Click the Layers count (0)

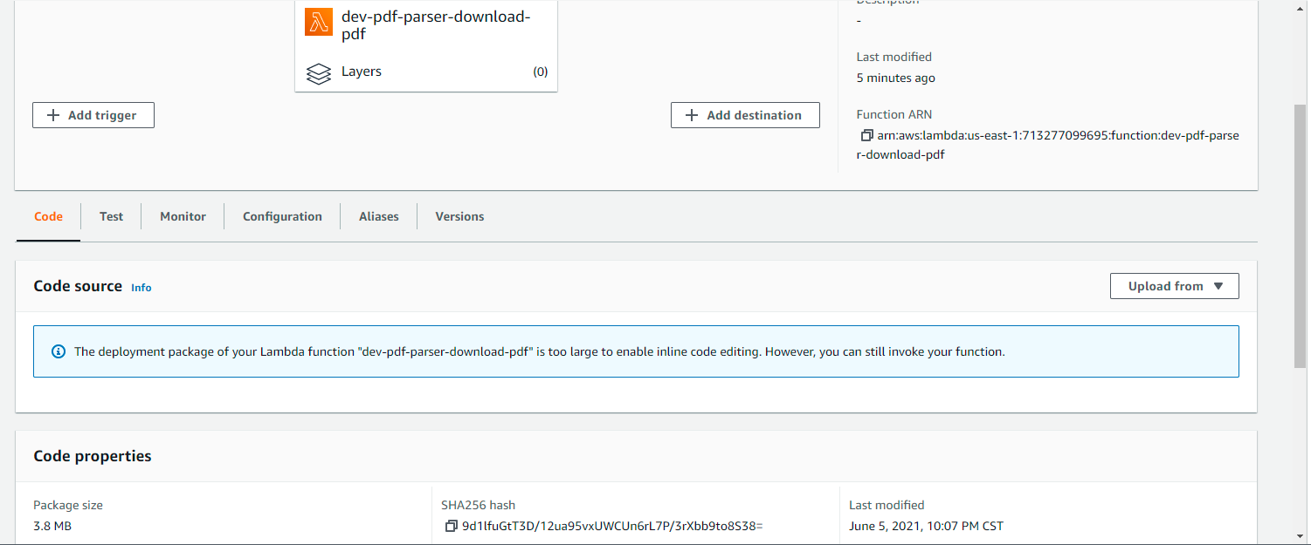click(541, 72)
